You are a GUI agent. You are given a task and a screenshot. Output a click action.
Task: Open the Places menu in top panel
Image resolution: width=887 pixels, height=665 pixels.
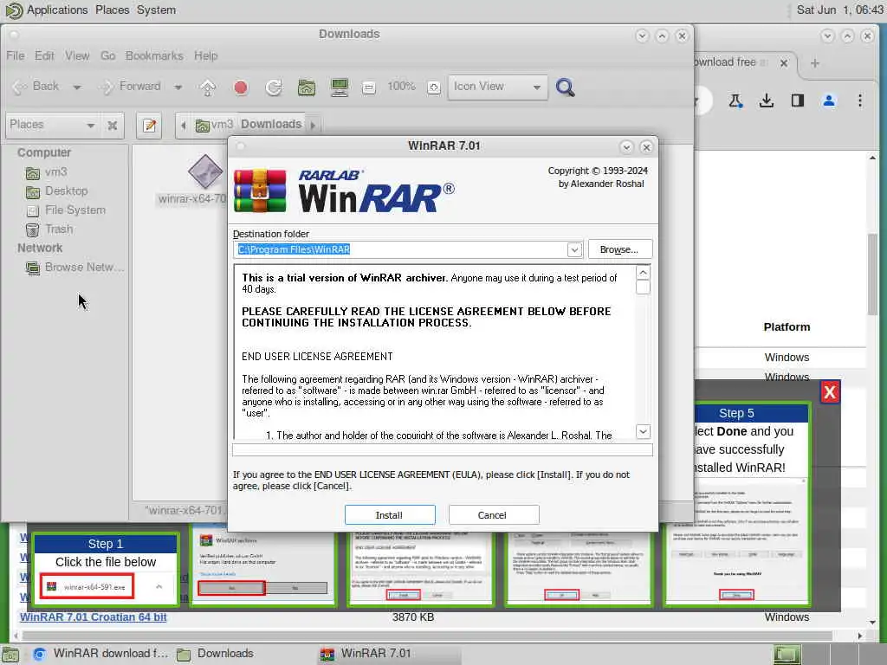coord(112,10)
